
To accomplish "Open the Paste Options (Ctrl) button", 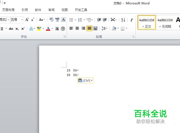I will pos(85,80).
